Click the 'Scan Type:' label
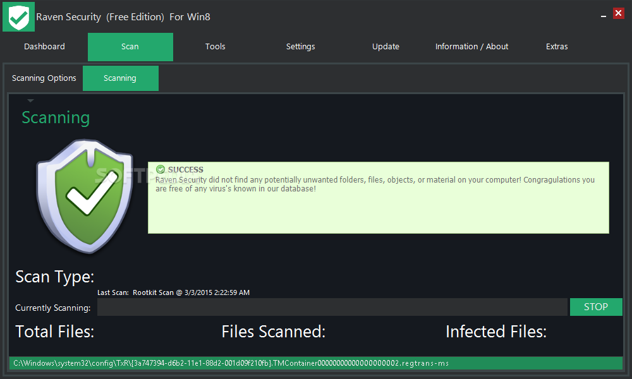Viewport: 632px width, 379px height. point(55,277)
